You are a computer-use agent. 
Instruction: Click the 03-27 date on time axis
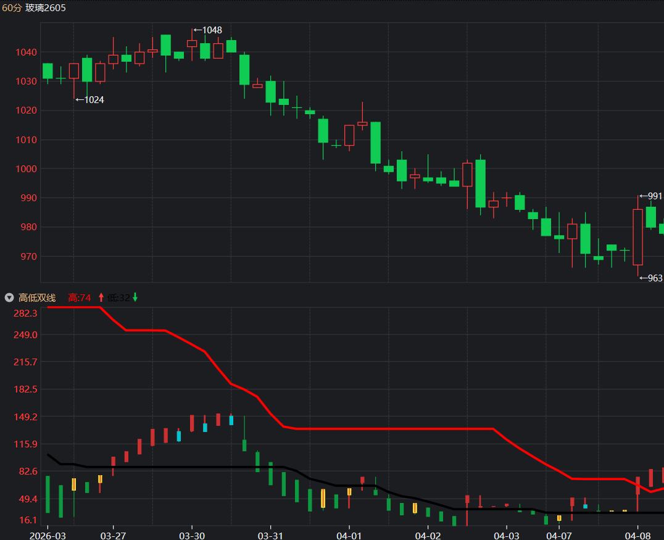click(113, 535)
